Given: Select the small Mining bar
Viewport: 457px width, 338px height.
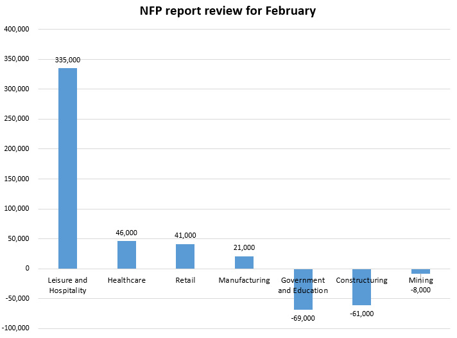Looking at the screenshot, I should click(420, 271).
